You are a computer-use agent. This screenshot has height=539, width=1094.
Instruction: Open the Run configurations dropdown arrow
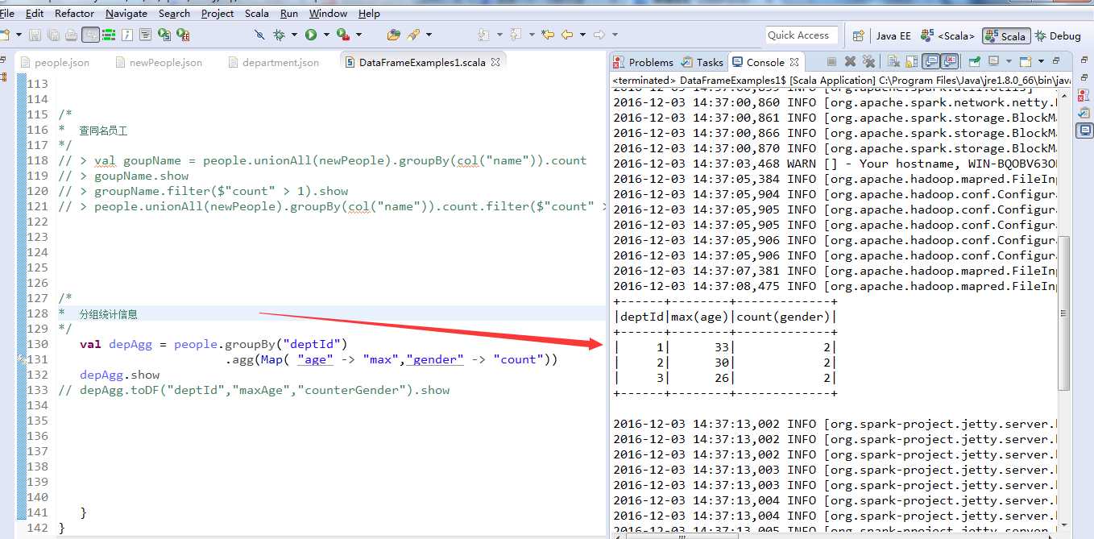(326, 35)
